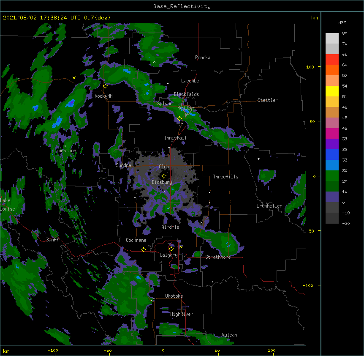
Task: Pick the light blue 30-33 dBZ legend swatch
Action: coord(332,165)
